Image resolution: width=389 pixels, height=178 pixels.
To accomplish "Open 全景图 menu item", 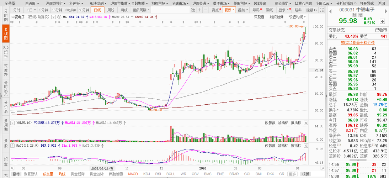I will [10, 4].
